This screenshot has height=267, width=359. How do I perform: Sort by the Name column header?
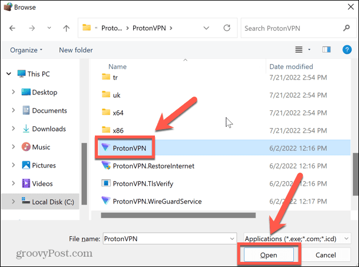[117, 67]
